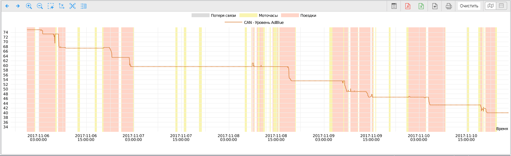Activate the rectangular area selection zoom tool

51,6
